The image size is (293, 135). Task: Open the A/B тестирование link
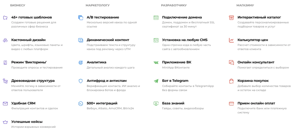click(x=103, y=17)
